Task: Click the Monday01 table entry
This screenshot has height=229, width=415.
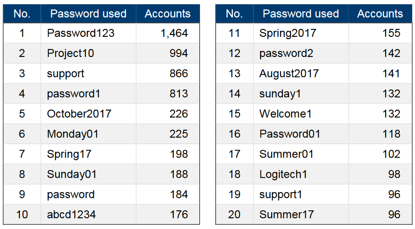Action: 73,134
